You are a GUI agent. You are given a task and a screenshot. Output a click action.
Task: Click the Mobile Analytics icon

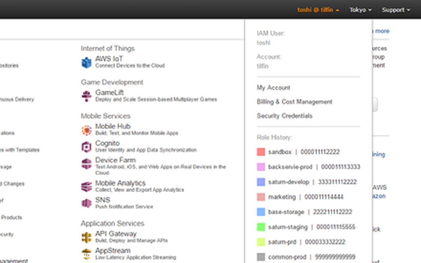[x=86, y=186]
